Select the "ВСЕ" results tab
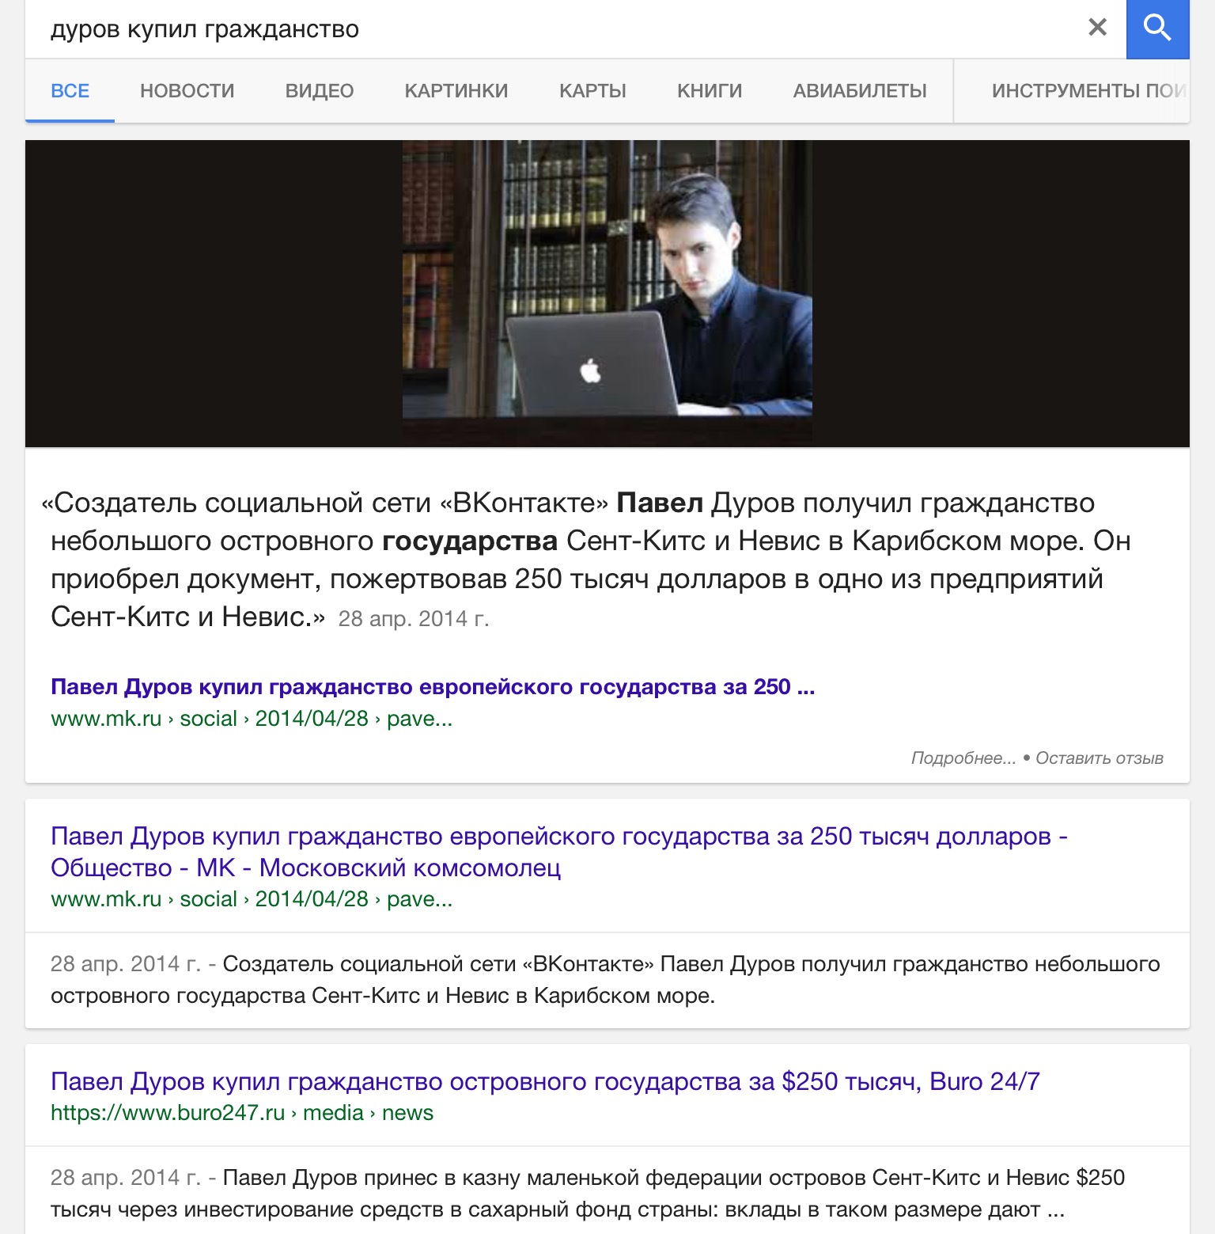1215x1234 pixels. point(70,91)
